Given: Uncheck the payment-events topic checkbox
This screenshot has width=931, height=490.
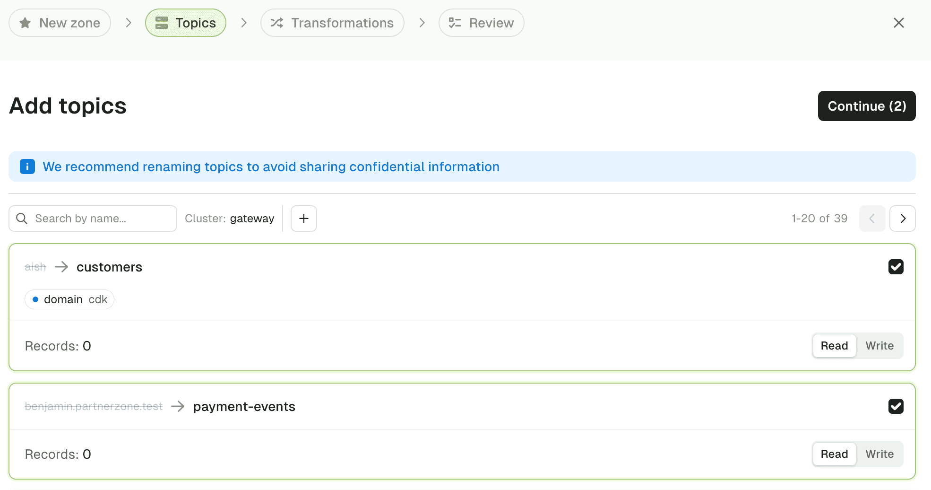Looking at the screenshot, I should [x=896, y=406].
